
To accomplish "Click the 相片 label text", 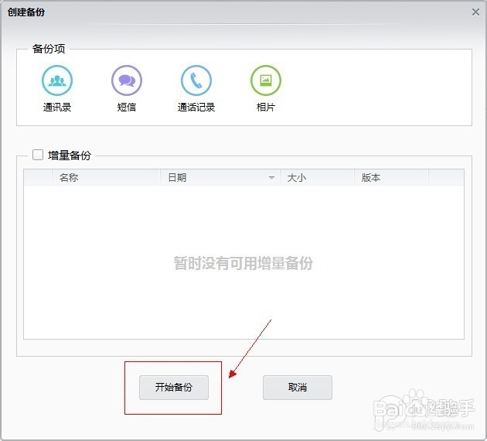I will tap(266, 108).
